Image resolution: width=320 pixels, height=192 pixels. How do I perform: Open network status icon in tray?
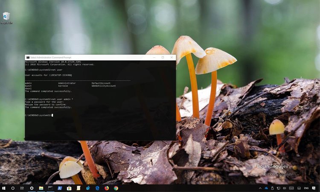point(278,188)
